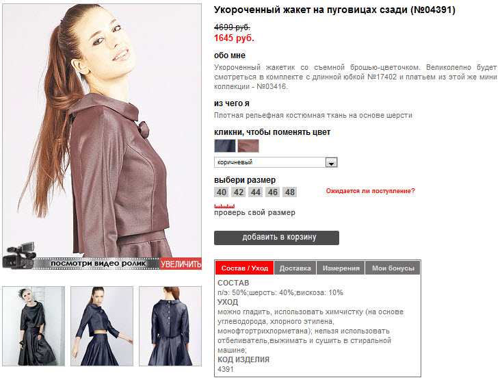Open the Ожидается ли поступление link
Screen dimensions: 502x380
pos(371,191)
